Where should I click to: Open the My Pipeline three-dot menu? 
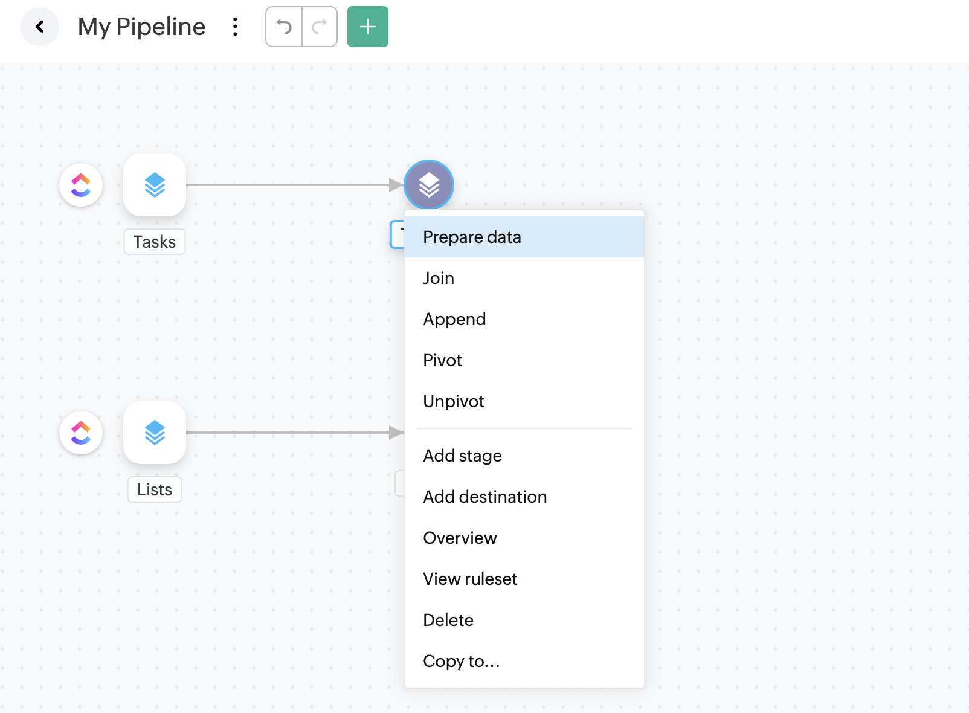coord(235,27)
